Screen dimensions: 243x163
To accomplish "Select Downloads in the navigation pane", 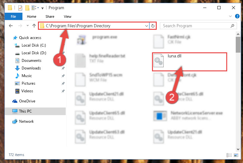I will [31, 68].
